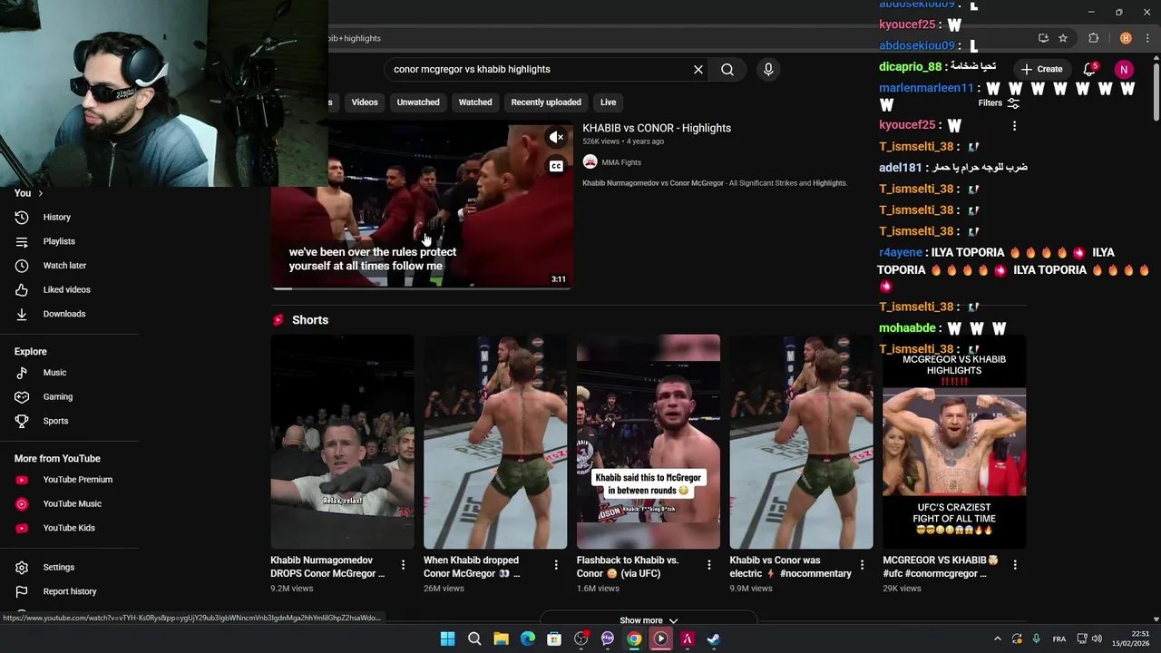This screenshot has height=653, width=1161.
Task: Select the Watched filter chip
Action: [x=475, y=102]
